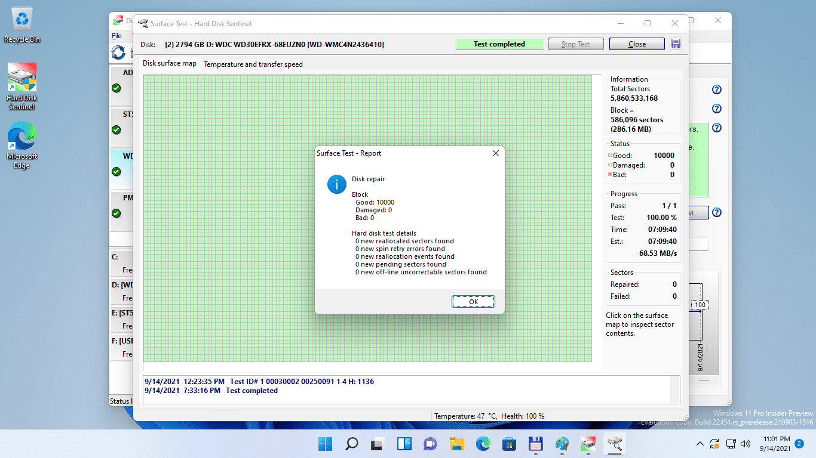Click the Close button in Surface Test window

[637, 44]
